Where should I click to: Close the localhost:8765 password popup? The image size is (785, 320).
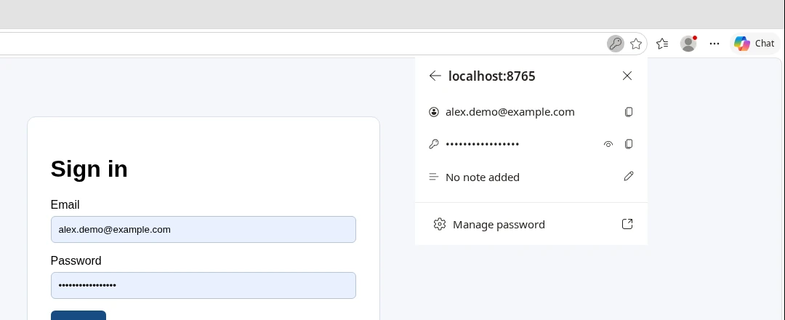pyautogui.click(x=627, y=76)
